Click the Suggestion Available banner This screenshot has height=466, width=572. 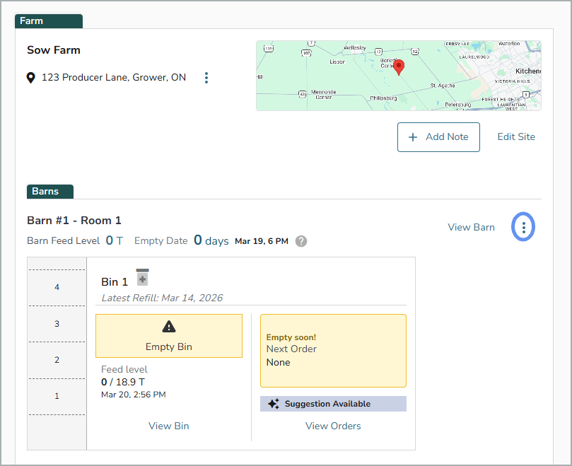point(333,404)
